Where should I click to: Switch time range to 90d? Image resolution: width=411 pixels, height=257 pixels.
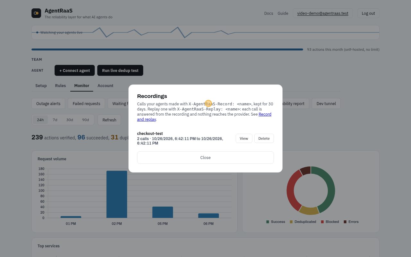(85, 120)
